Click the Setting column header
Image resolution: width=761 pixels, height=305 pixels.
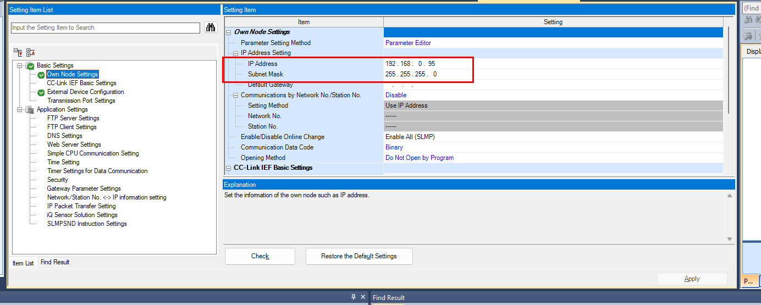(x=553, y=22)
